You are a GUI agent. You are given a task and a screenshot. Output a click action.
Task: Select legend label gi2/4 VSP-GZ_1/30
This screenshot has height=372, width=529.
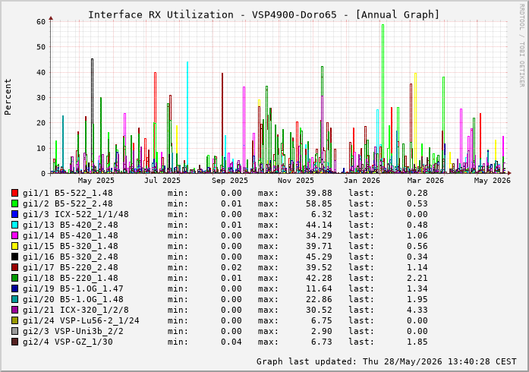68,342
